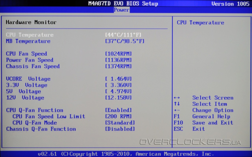The height and width of the screenshot is (157, 252).
Task: Click Save and Exit
Action: coord(213,123)
